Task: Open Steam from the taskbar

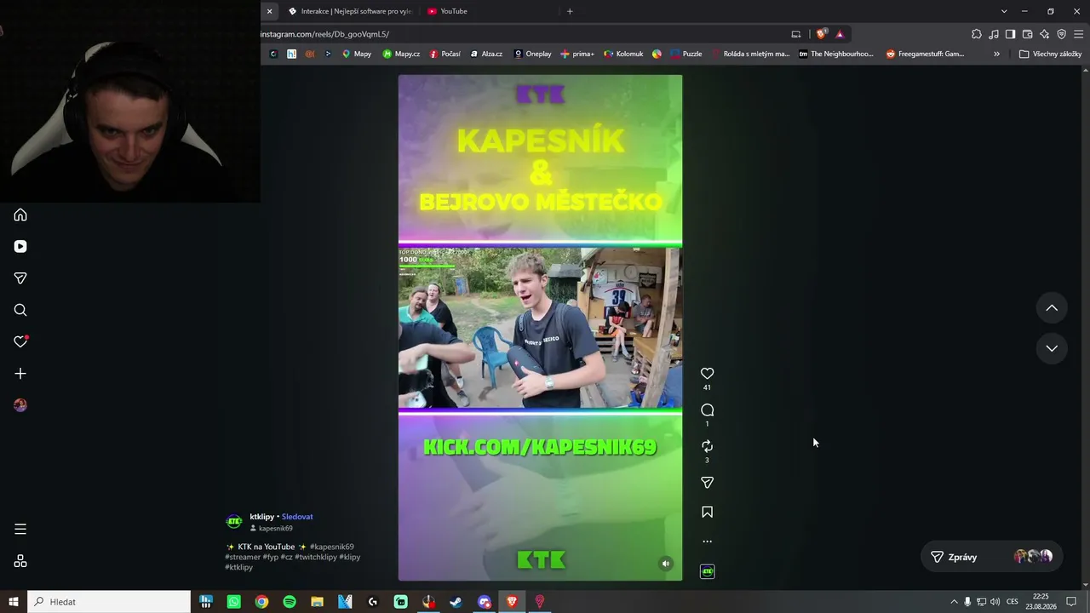Action: click(456, 602)
